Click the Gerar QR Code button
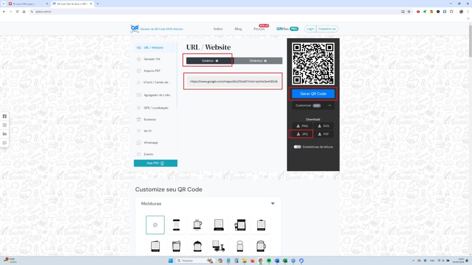The height and width of the screenshot is (265, 472). point(313,94)
